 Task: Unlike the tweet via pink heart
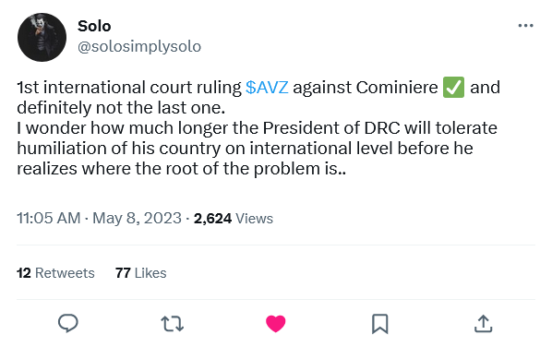click(x=276, y=324)
